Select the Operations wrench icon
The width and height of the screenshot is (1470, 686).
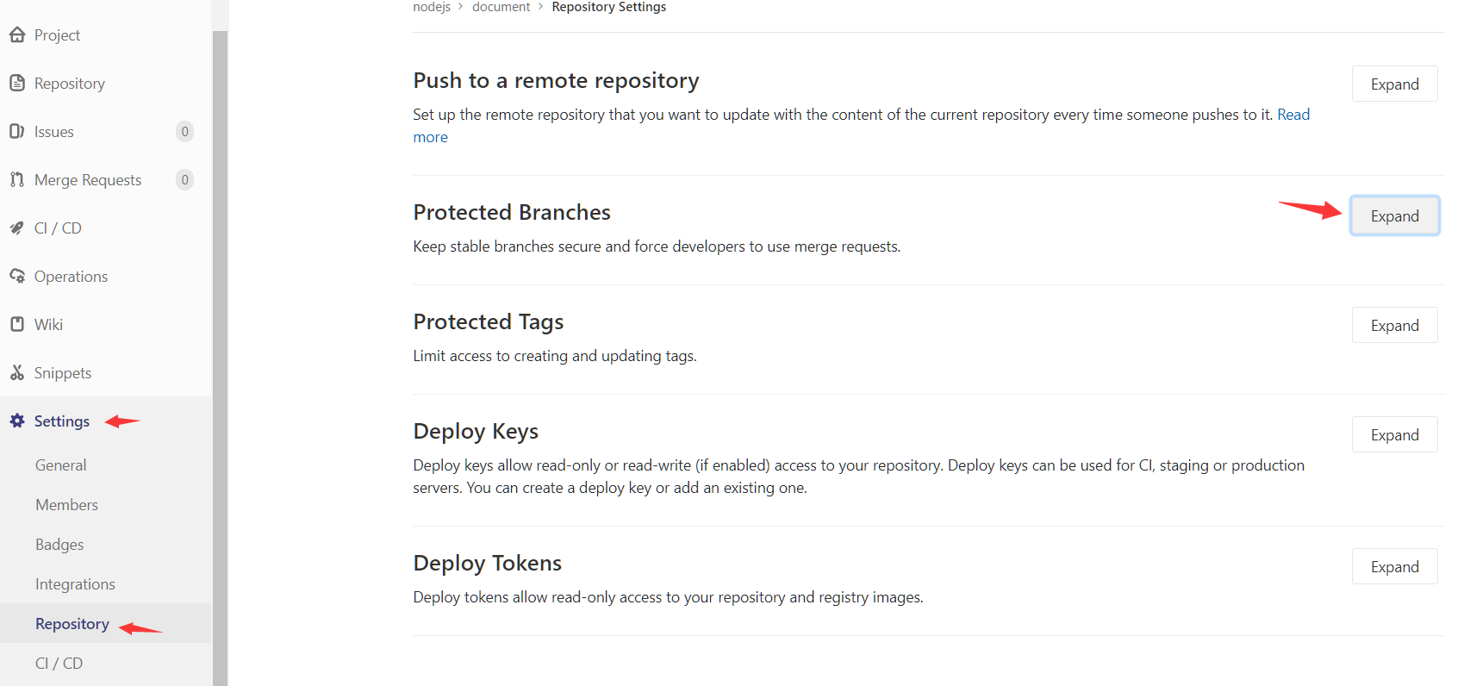[x=18, y=276]
